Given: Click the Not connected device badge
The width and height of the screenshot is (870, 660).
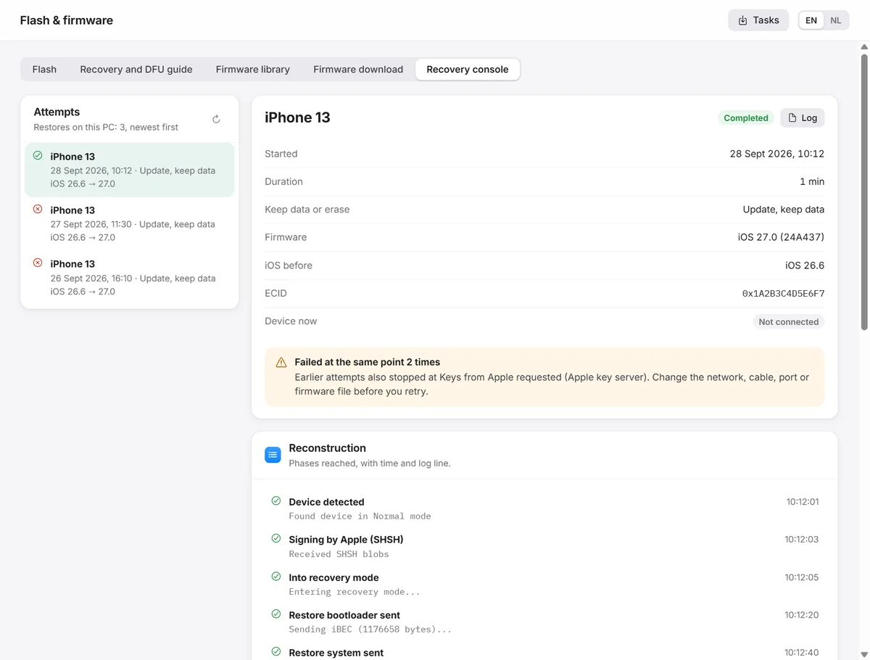Looking at the screenshot, I should coord(789,321).
